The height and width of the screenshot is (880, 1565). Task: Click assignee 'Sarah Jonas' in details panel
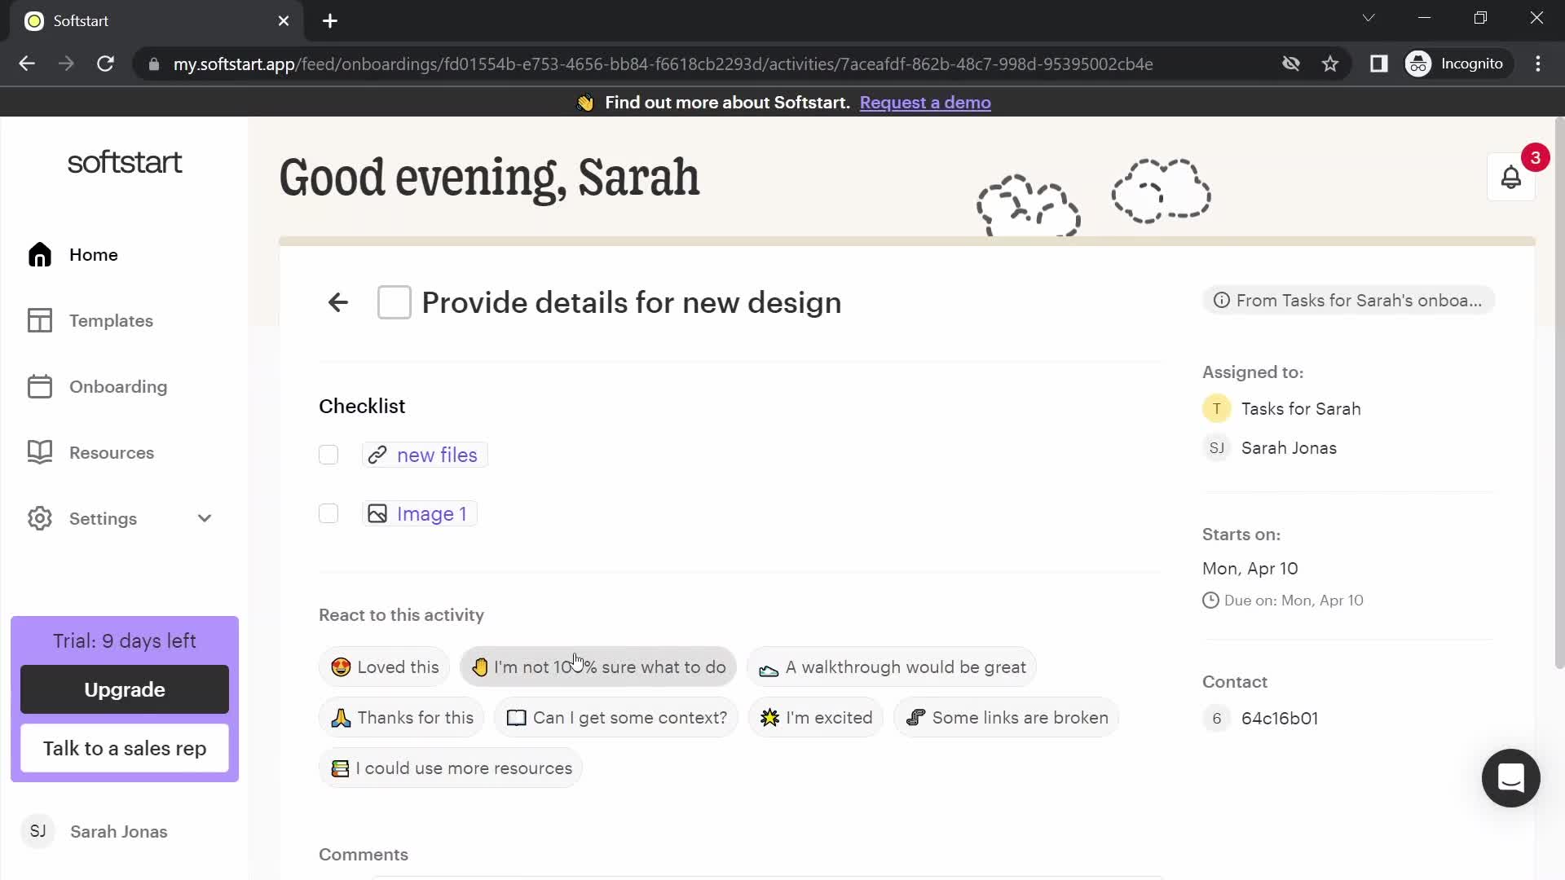1289,448
